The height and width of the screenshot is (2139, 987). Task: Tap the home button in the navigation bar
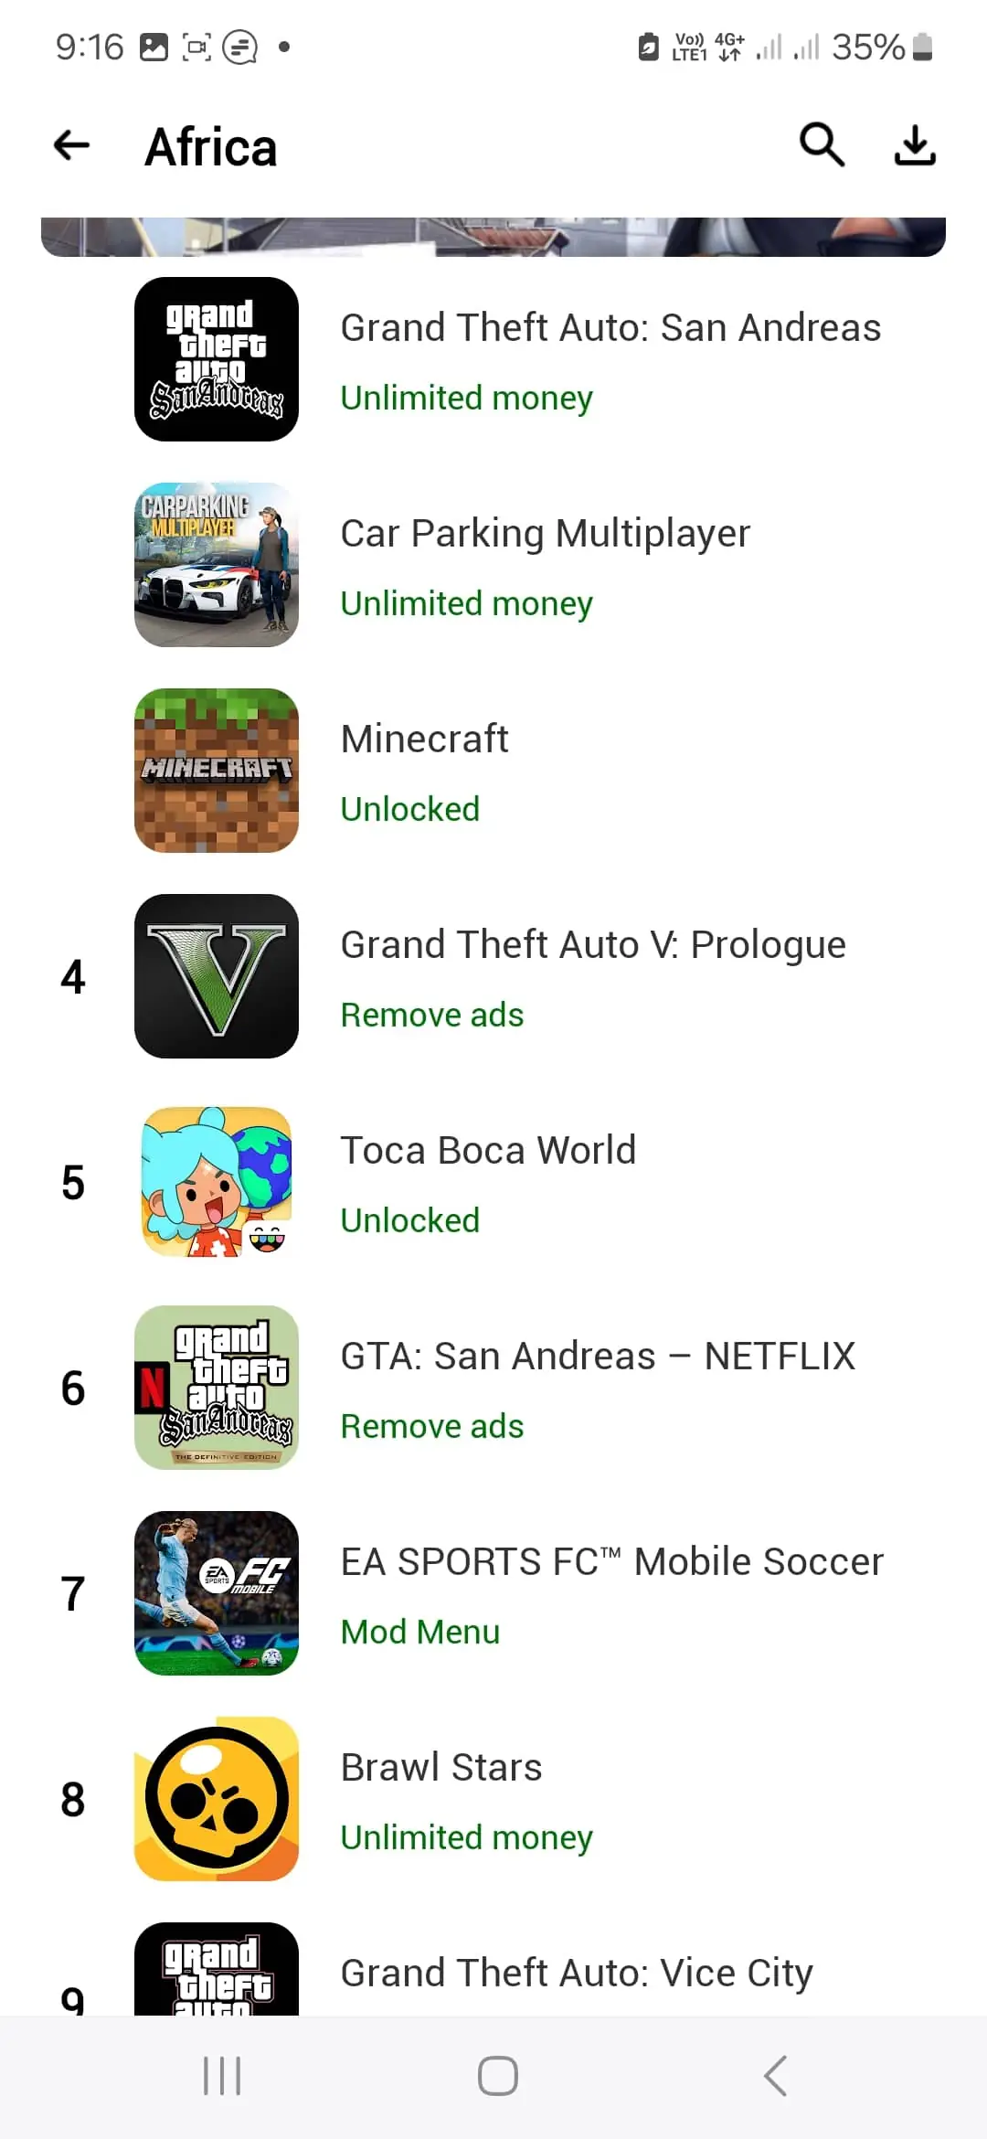(x=498, y=2076)
